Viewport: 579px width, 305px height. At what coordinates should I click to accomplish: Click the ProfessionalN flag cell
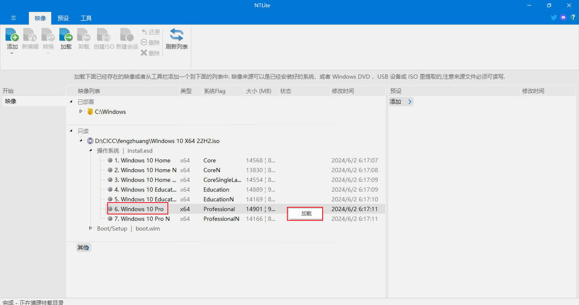221,219
